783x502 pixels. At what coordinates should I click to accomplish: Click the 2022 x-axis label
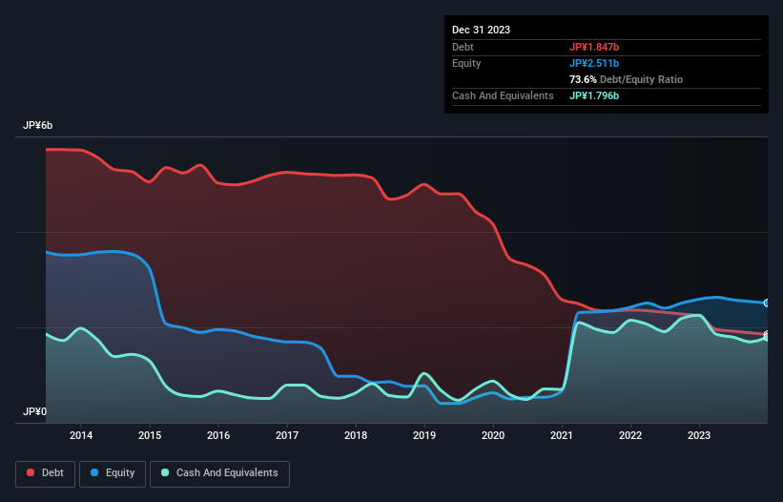tap(630, 435)
